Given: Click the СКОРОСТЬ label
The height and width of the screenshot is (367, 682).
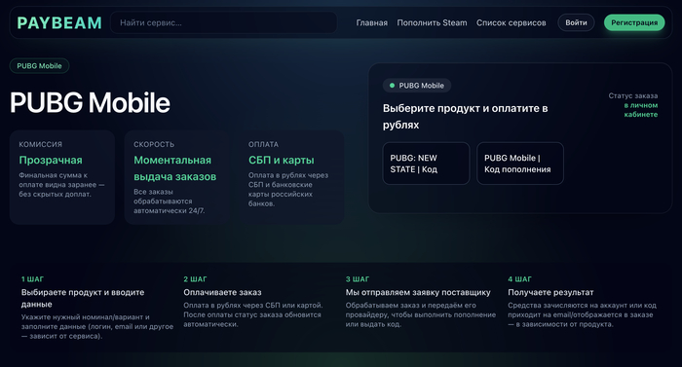Looking at the screenshot, I should click(154, 144).
